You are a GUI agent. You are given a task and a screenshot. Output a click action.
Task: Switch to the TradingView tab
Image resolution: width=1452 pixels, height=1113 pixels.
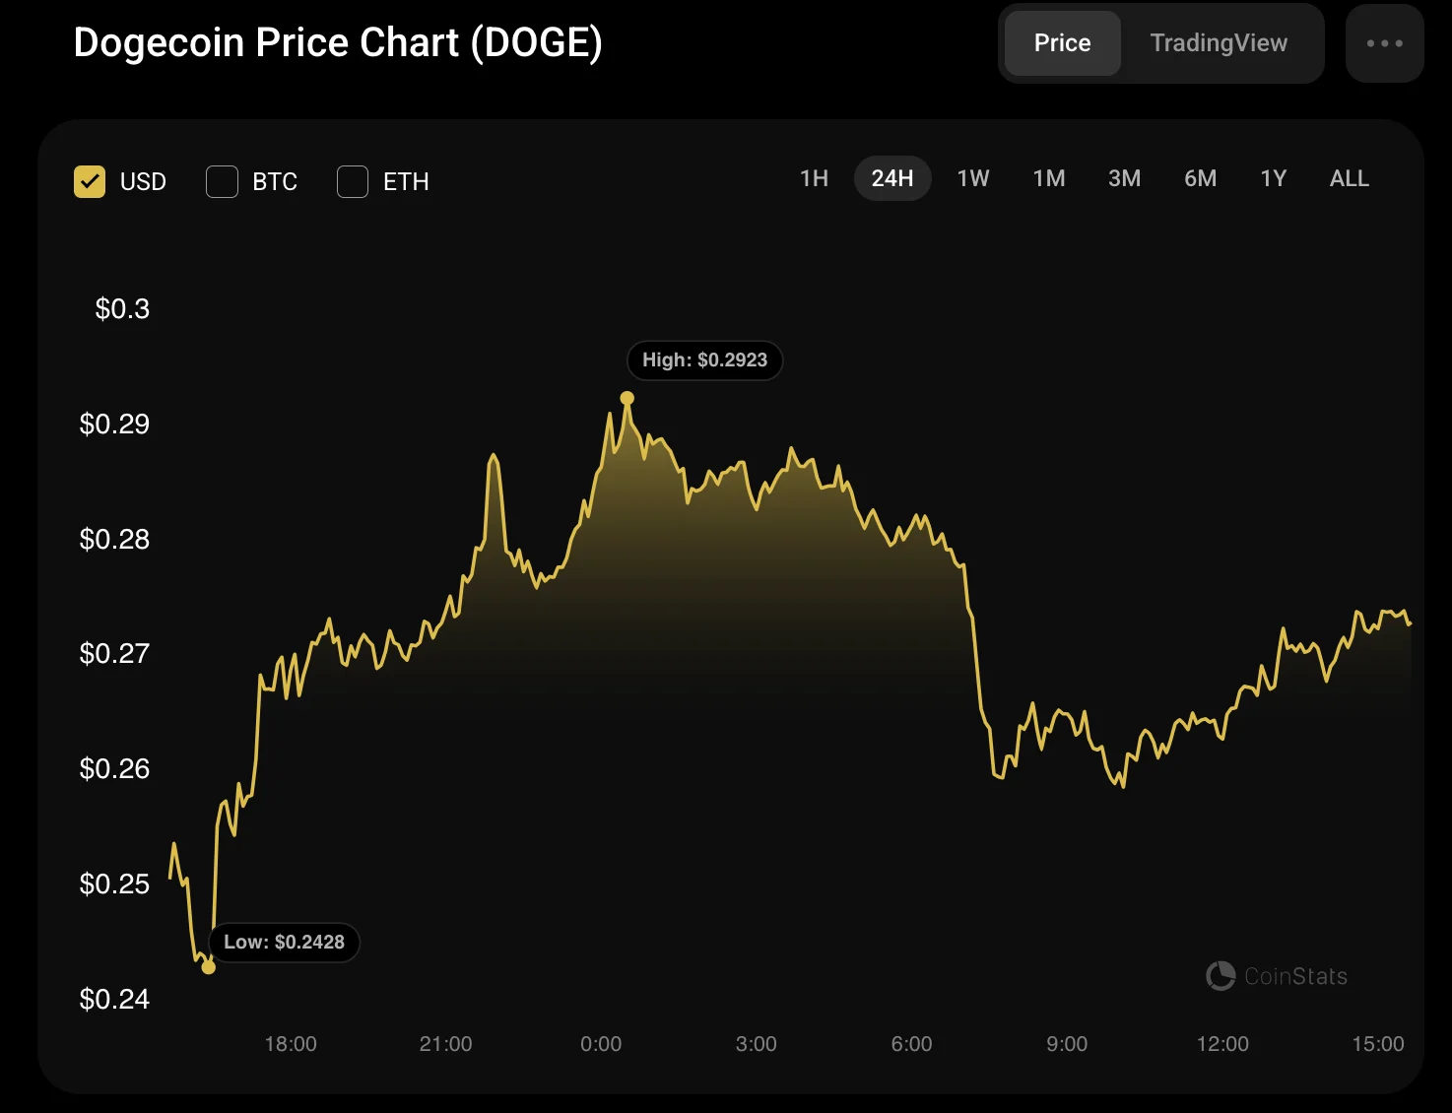pyautogui.click(x=1219, y=43)
